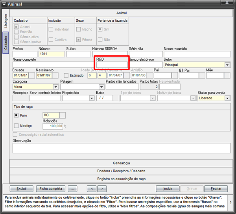Click the Observação text area
Screen dimensions: 236x214
[x=122, y=148]
